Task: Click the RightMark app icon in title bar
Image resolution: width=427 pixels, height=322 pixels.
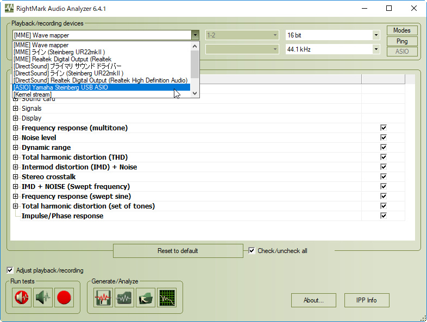Action: click(x=9, y=8)
